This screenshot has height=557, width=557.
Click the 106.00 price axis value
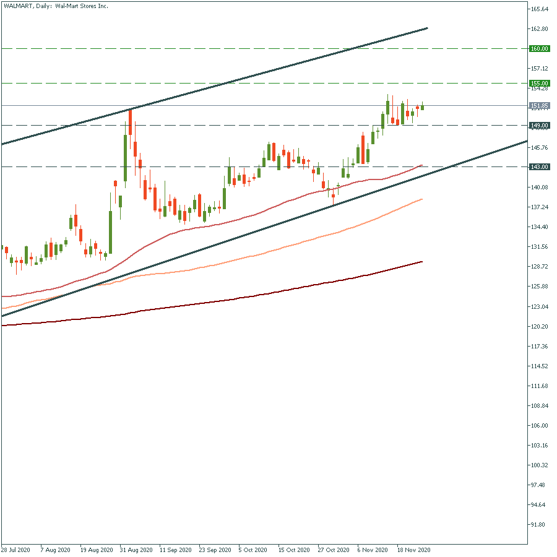[x=540, y=426]
